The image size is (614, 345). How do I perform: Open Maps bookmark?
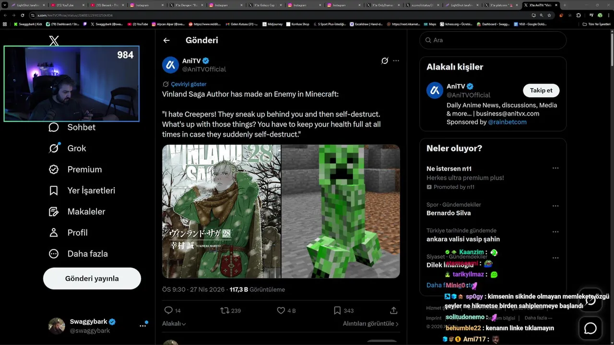pyautogui.click(x=430, y=23)
